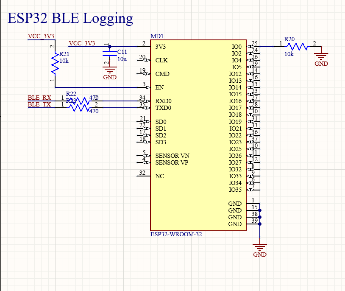Click the "IO2" pin name

tap(237, 53)
